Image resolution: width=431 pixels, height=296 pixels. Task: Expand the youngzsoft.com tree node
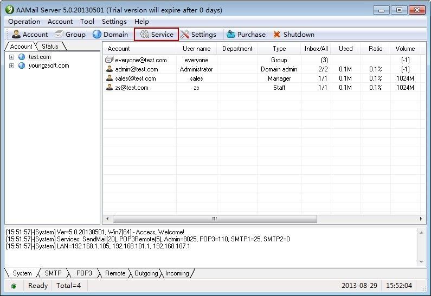pyautogui.click(x=11, y=66)
